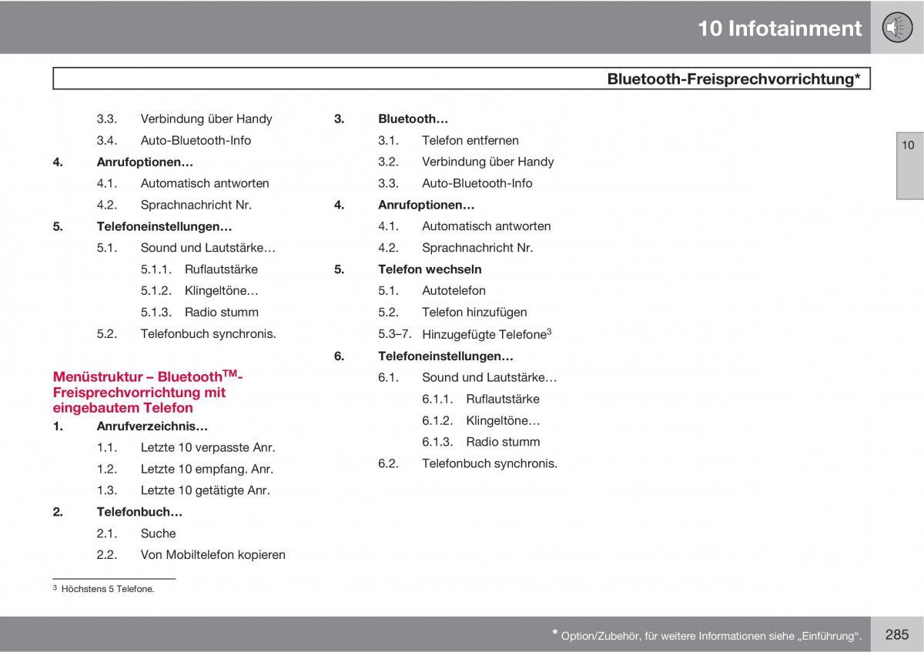Click entry '6. Telefoneinstellungen…'
924x652 pixels.
click(423, 356)
